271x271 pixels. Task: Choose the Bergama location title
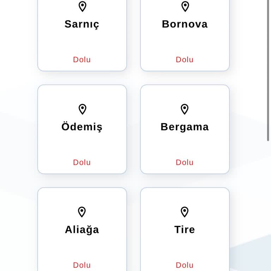(185, 127)
